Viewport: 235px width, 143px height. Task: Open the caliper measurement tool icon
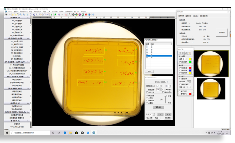pyautogui.click(x=69, y=15)
